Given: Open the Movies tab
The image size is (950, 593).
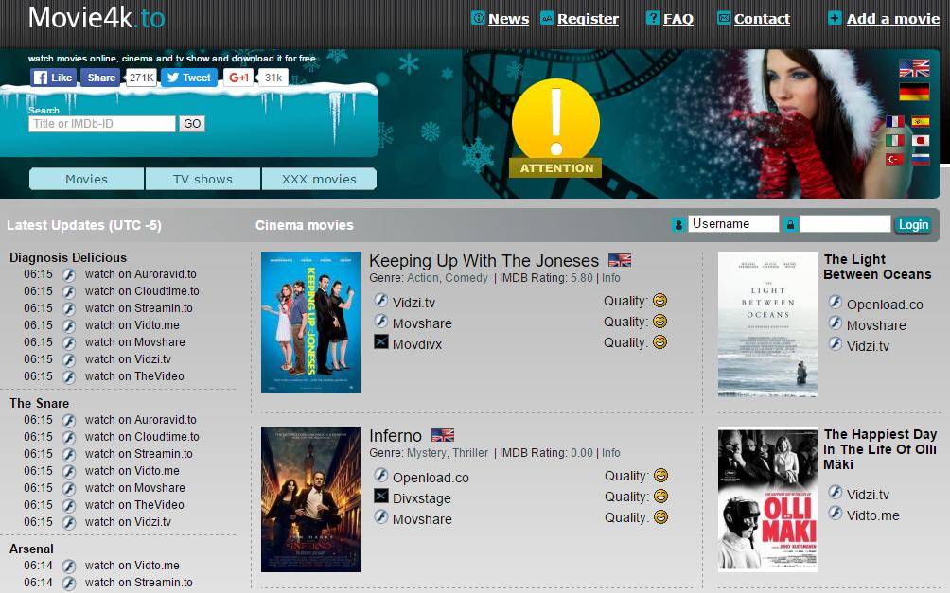Looking at the screenshot, I should pyautogui.click(x=87, y=179).
